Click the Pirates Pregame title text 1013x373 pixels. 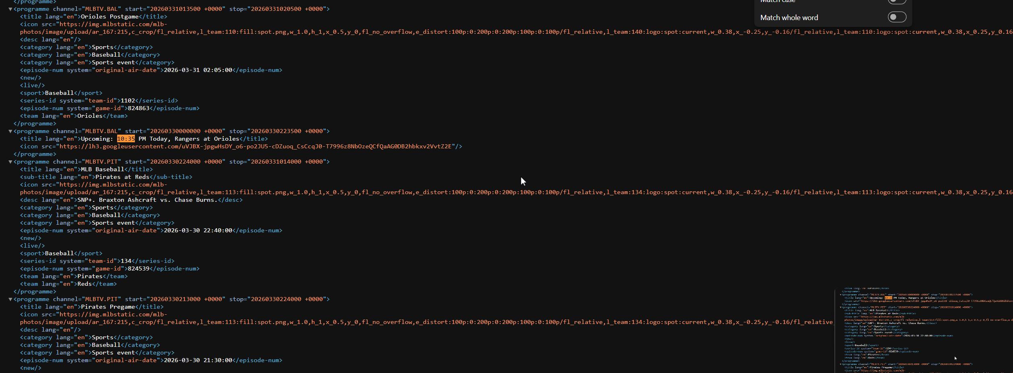[108, 307]
